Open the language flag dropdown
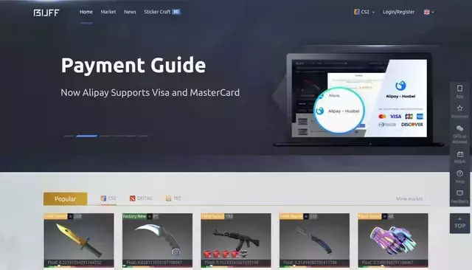Screen dimensions: 472x270 click(x=429, y=12)
